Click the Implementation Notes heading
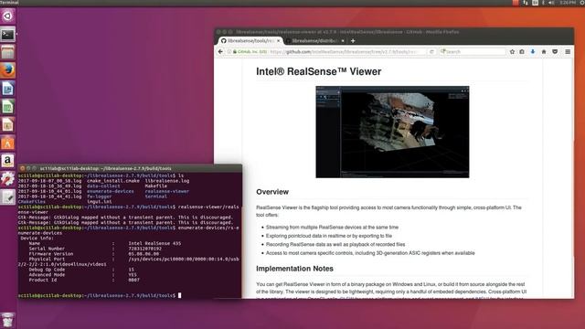 tap(294, 269)
